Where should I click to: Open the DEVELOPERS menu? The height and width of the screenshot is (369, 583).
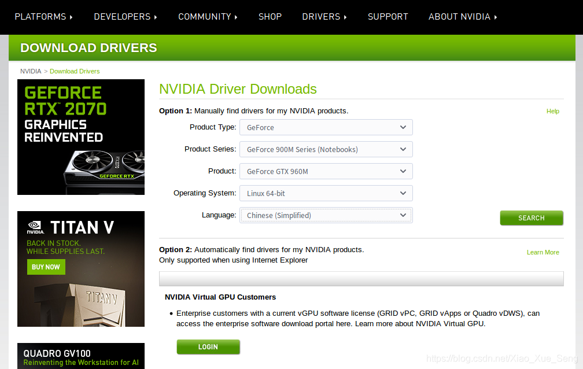[126, 17]
